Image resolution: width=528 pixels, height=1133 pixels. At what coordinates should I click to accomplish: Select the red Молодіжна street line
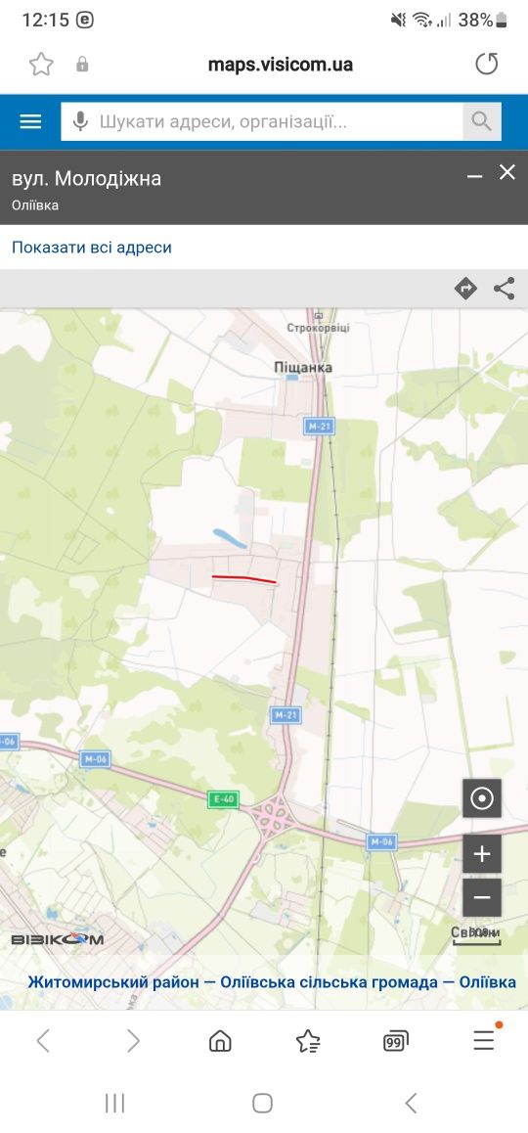pos(244,579)
